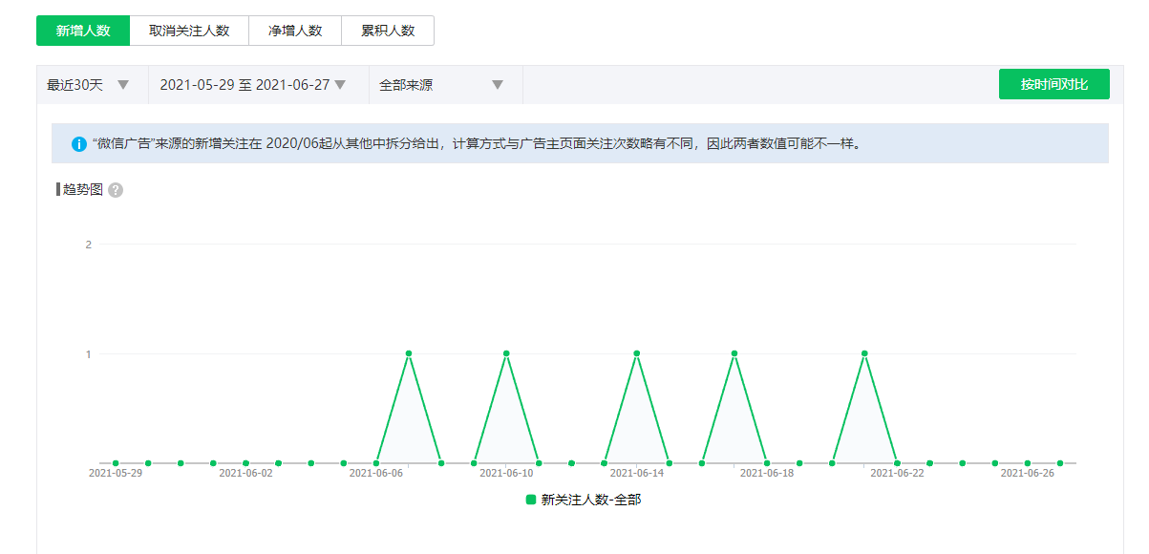
Task: Open the 最近30天 time range dropdown
Action: 89,85
